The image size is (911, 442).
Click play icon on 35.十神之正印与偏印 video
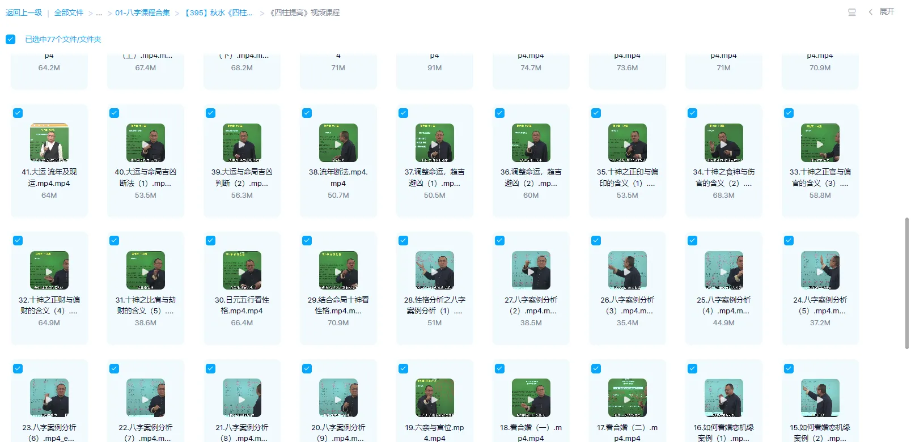pyautogui.click(x=628, y=144)
